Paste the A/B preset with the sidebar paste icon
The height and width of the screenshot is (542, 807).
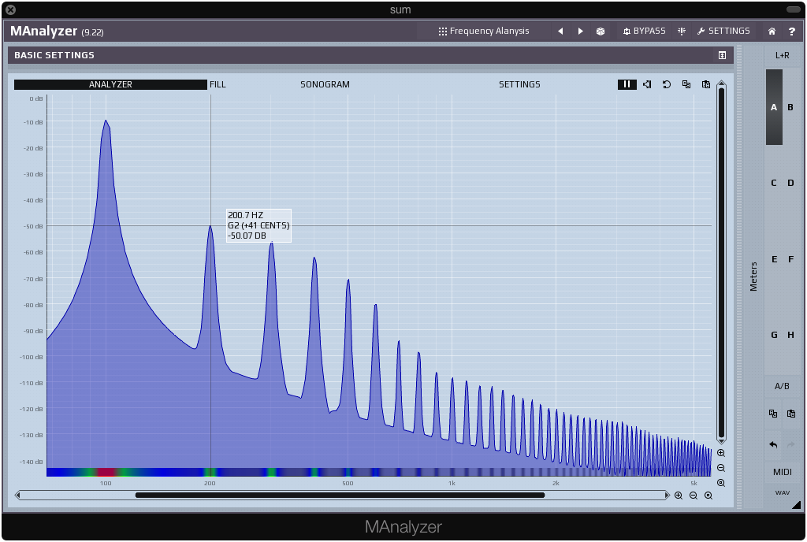tap(791, 414)
